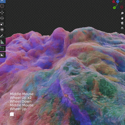The image size is (125, 125).
Task: Click the green Y axis gizmo ball
Action: 114,7
